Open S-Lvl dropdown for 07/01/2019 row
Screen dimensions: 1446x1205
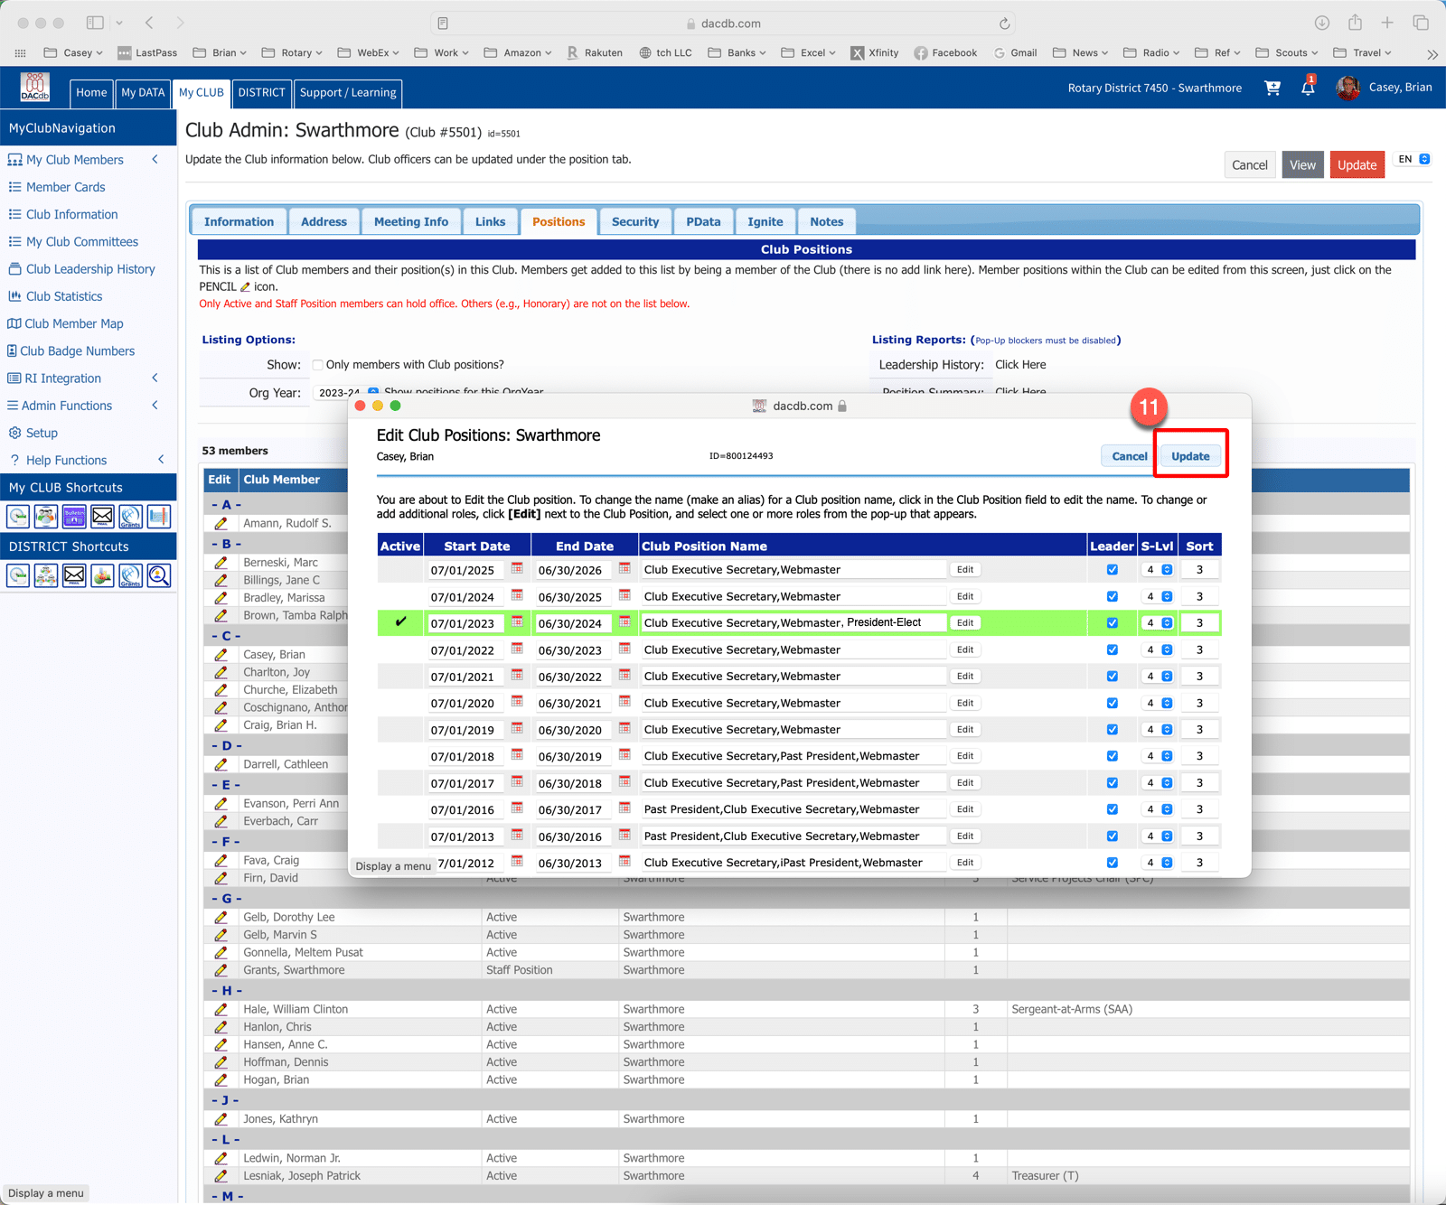[x=1158, y=730]
